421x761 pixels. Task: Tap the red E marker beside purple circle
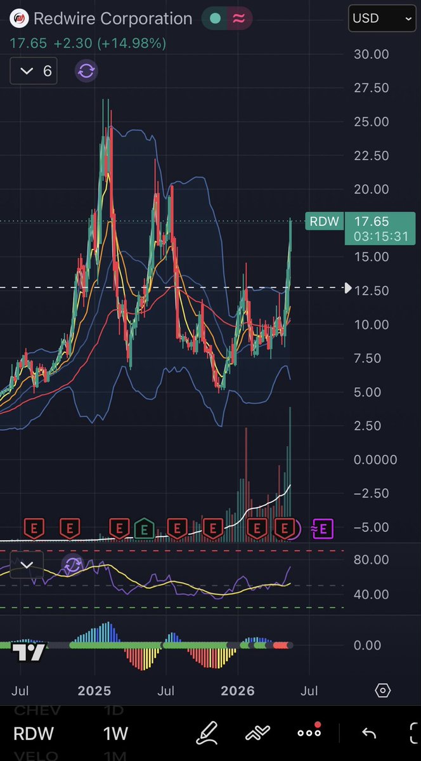[285, 529]
